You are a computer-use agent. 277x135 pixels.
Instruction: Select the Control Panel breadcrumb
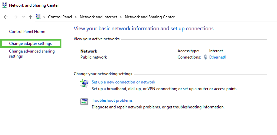[60, 17]
